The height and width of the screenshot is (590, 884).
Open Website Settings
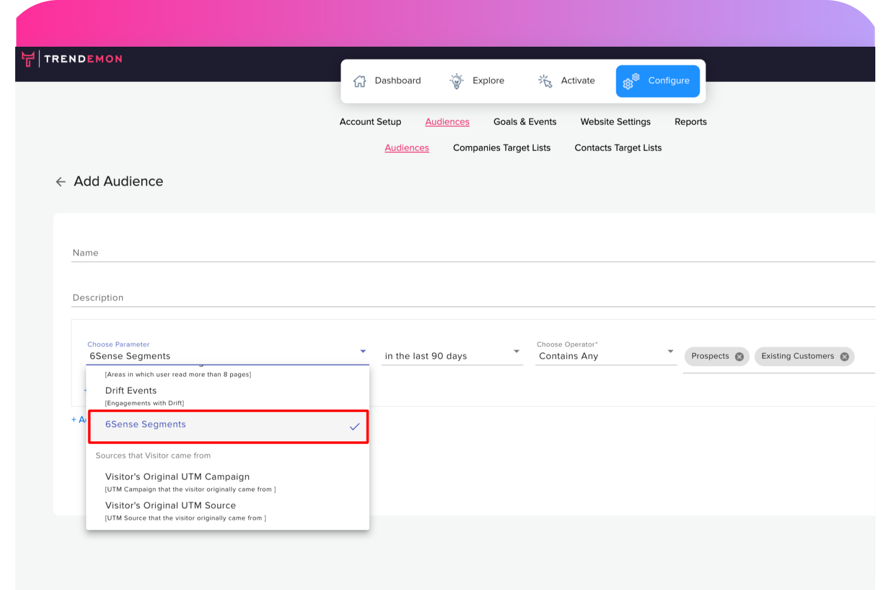(615, 122)
